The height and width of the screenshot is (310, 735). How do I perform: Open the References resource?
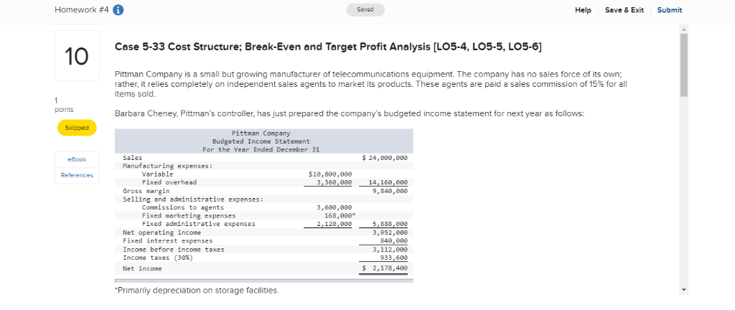pos(77,175)
